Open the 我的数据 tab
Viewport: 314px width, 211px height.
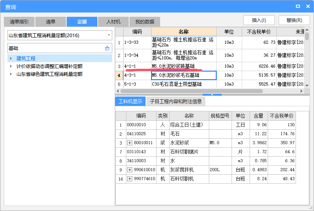(145, 22)
